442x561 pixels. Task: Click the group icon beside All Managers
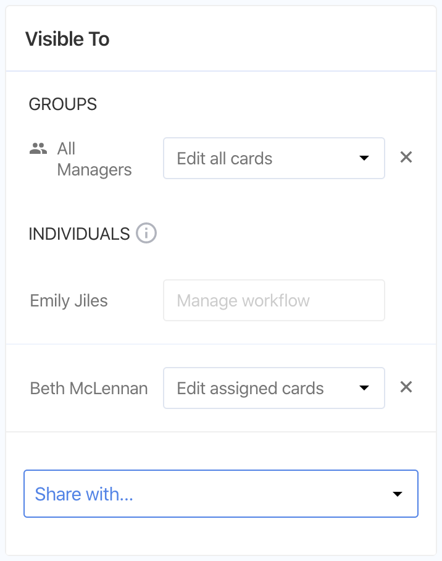[x=38, y=149]
